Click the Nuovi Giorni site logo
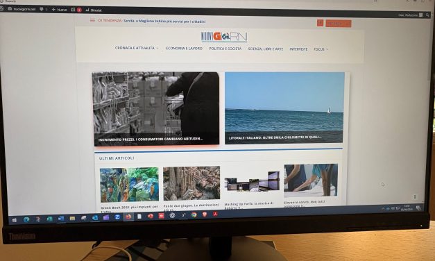The image size is (435, 261). point(224,37)
